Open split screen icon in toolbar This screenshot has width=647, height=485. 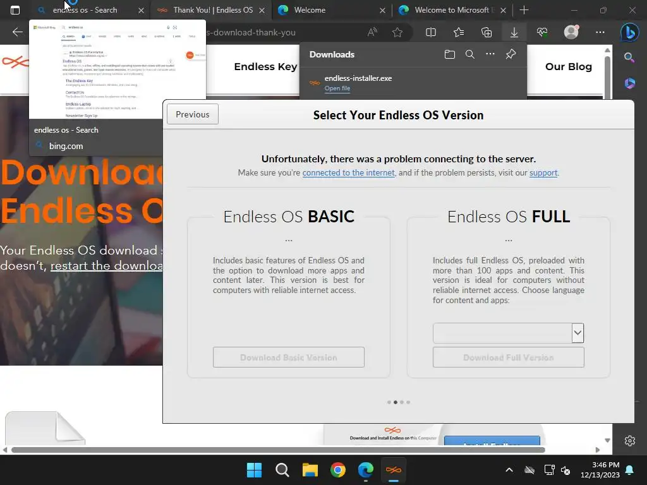431,32
